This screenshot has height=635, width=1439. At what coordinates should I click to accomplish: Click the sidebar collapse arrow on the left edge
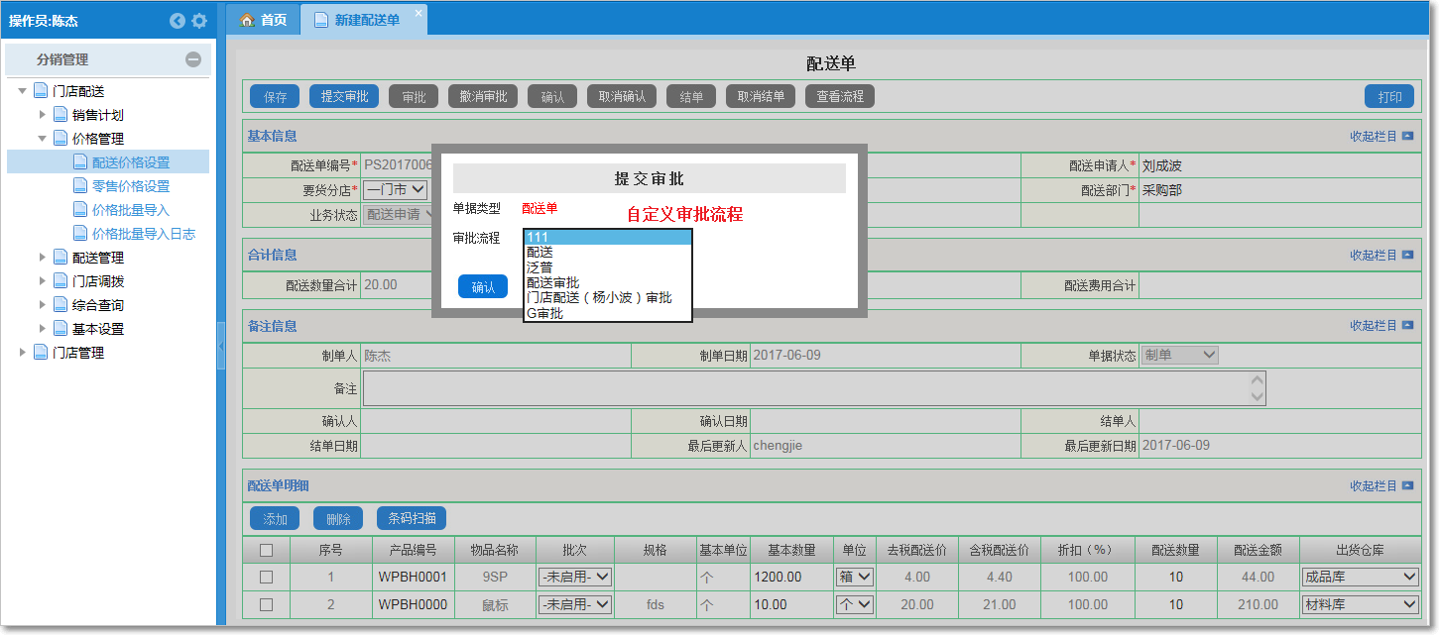pos(223,347)
